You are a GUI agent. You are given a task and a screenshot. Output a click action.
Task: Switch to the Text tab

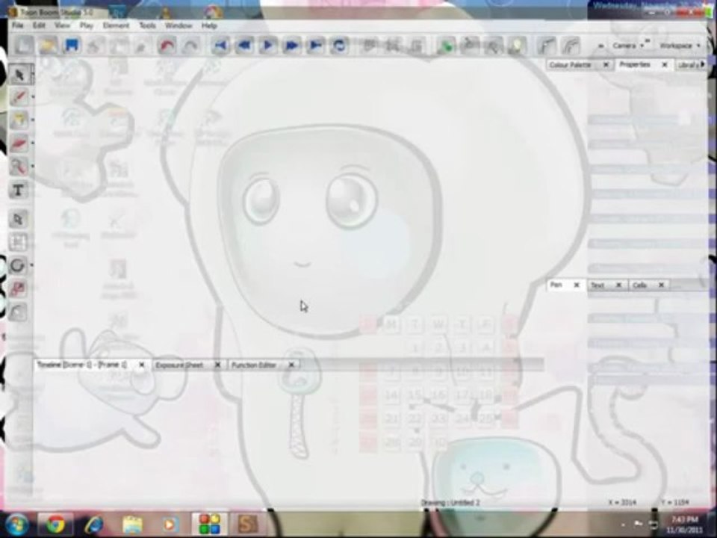[597, 285]
